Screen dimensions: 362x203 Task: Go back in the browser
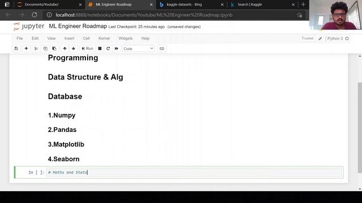pos(8,15)
